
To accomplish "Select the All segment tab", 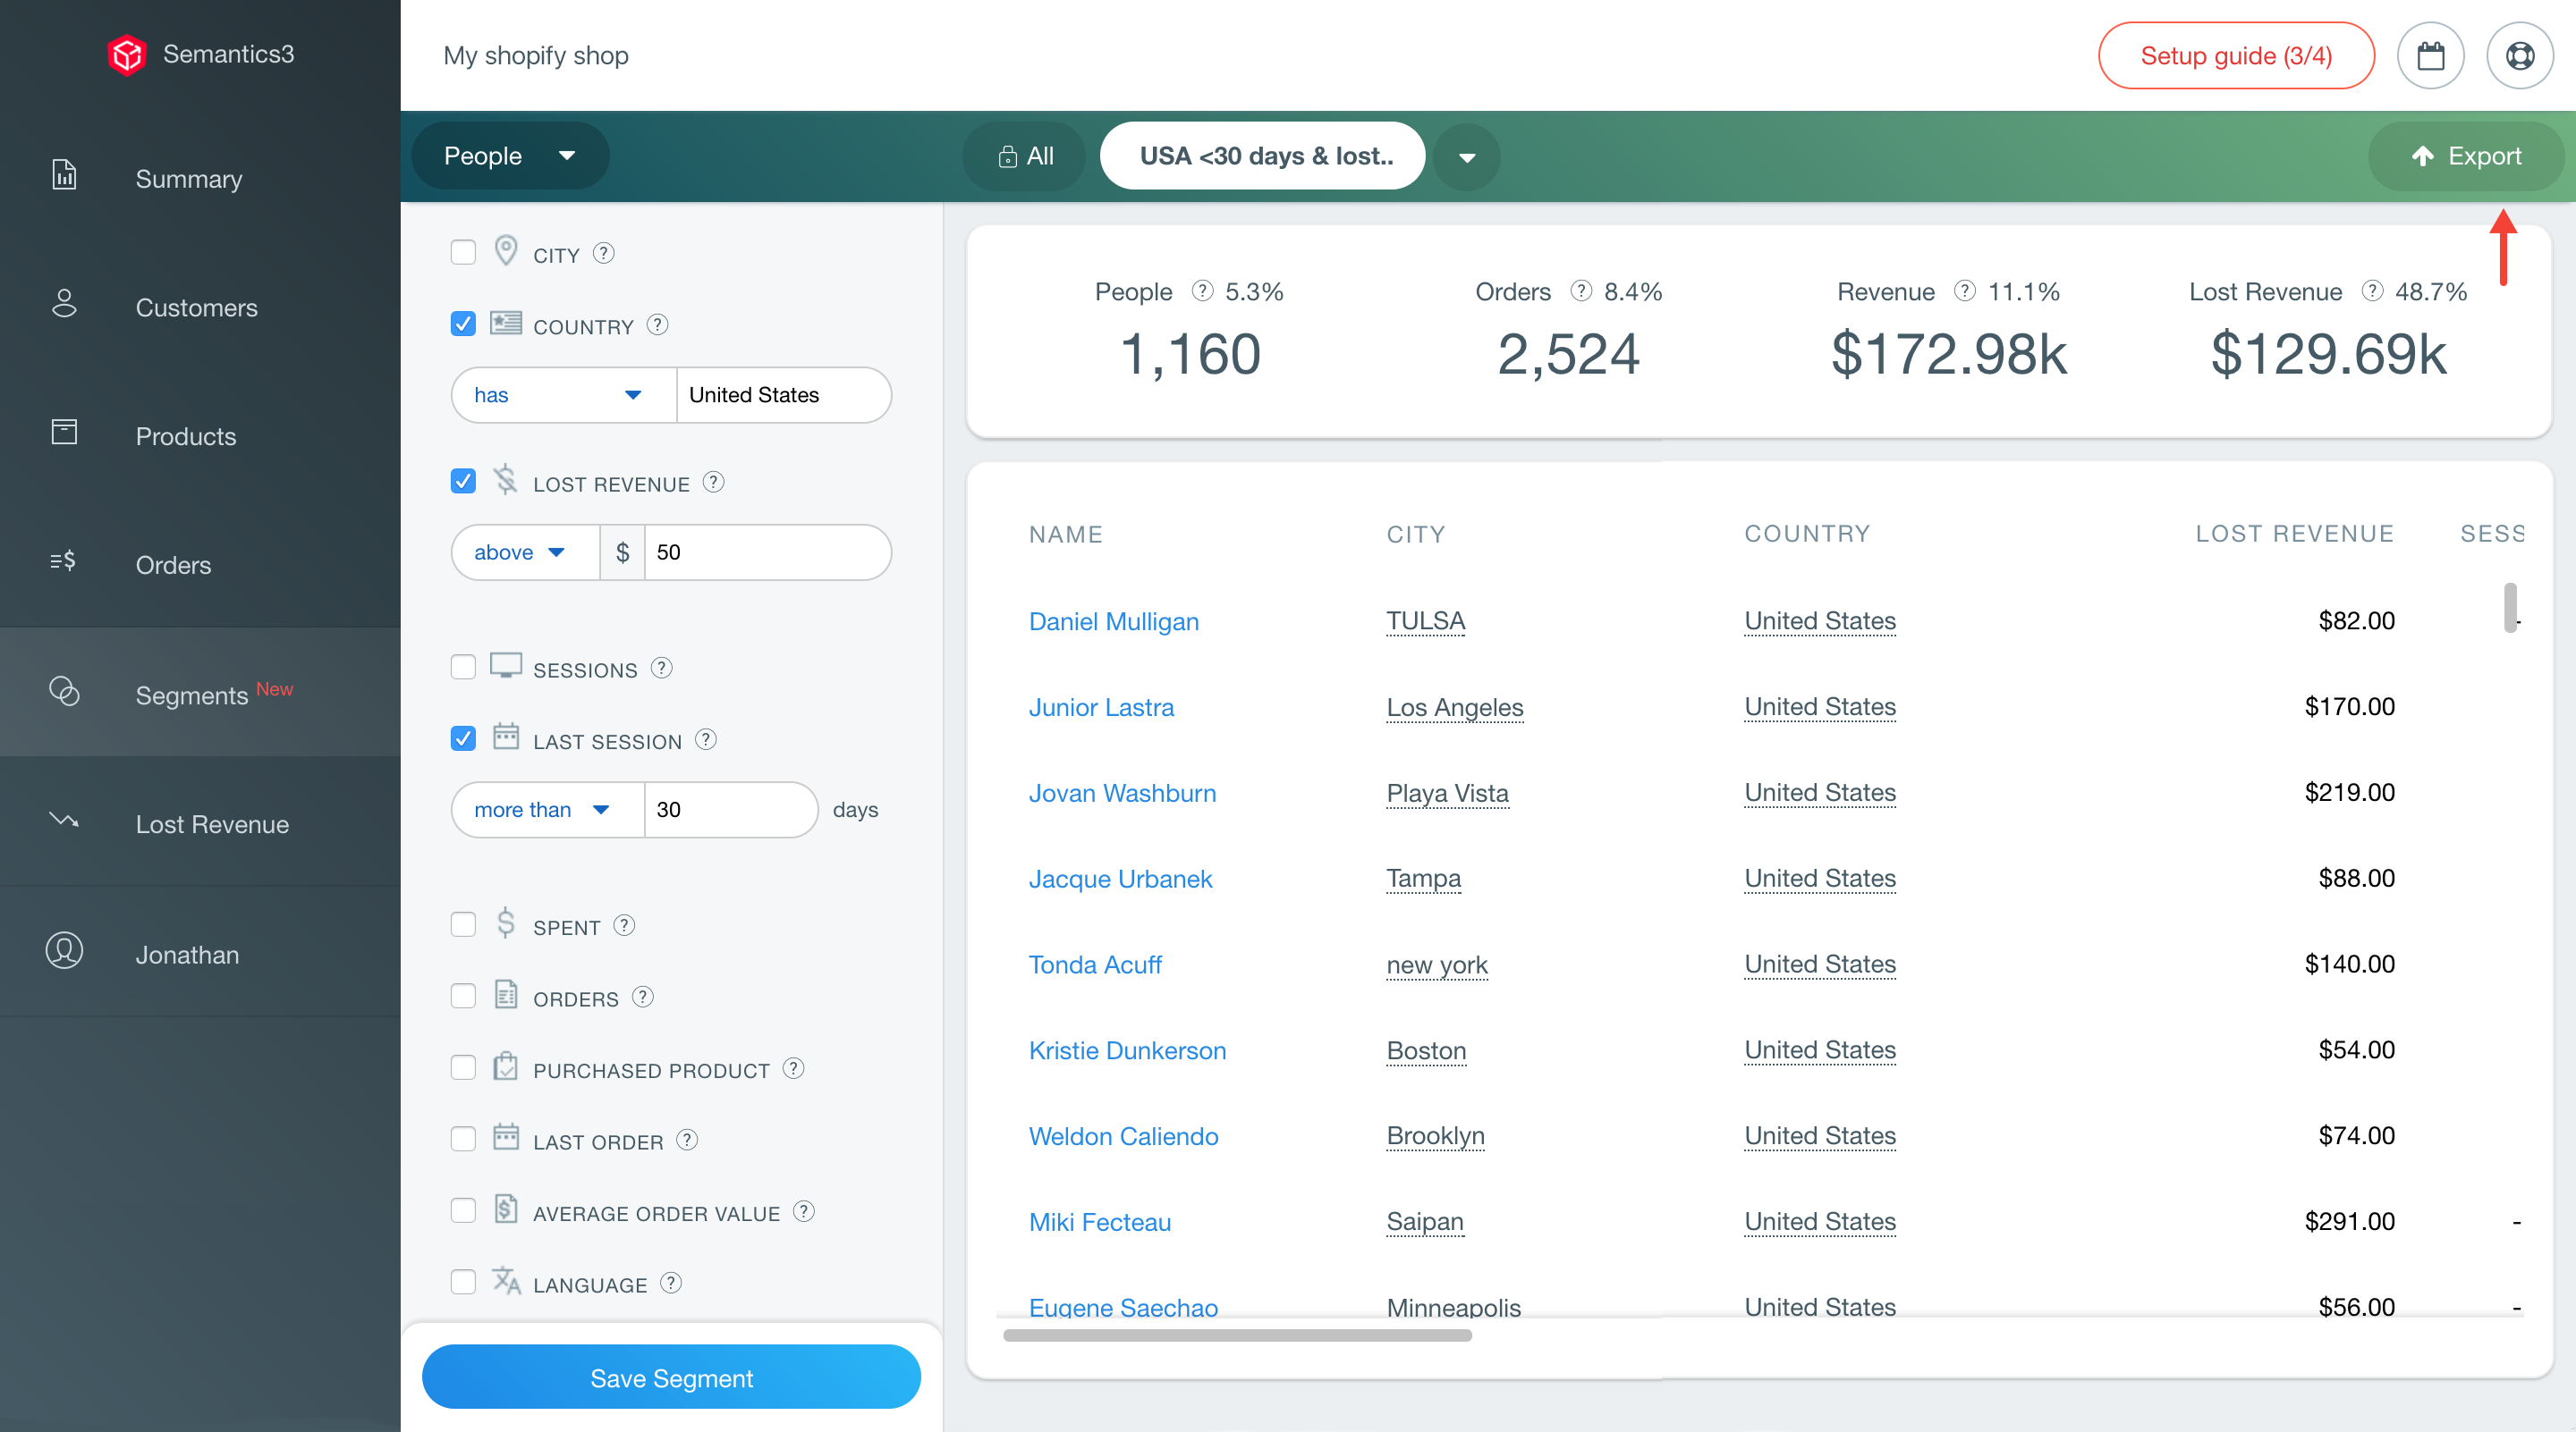I will pos(1025,156).
